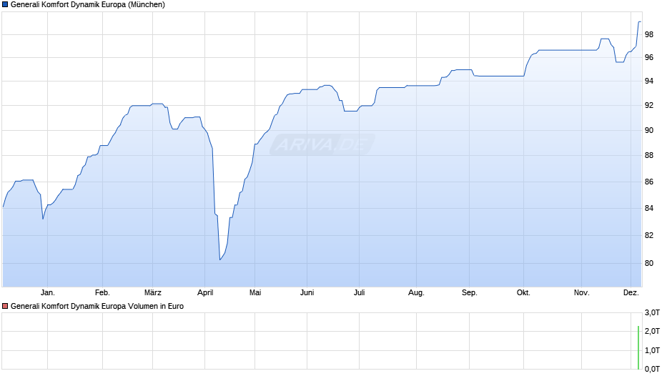The image size is (672, 376).
Task: Click the Aug. month label
Action: 416,292
